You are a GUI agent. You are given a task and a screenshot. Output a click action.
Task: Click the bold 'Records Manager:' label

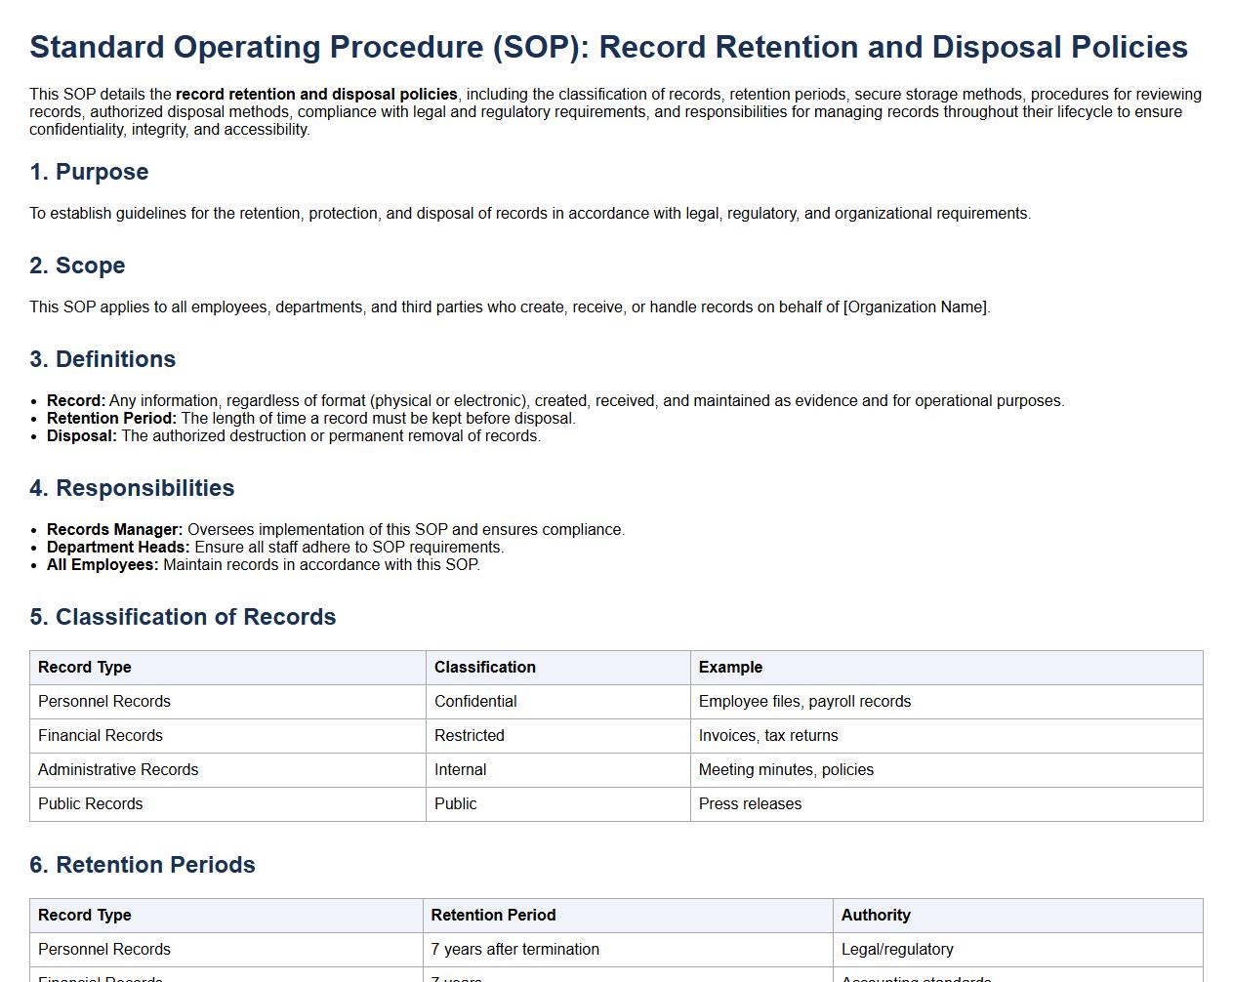click(114, 529)
